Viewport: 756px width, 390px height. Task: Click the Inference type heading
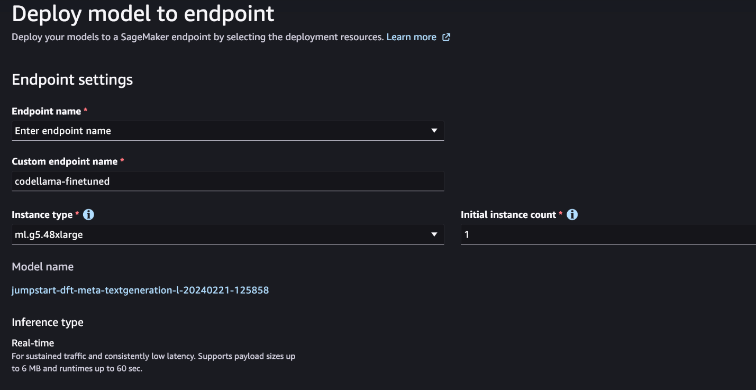click(x=48, y=322)
